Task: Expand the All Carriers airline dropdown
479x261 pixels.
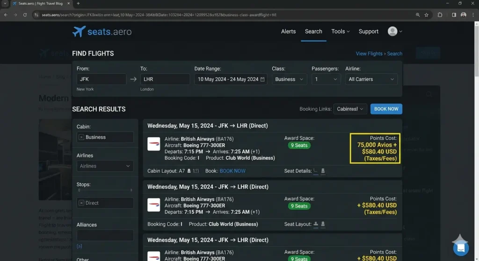Action: coord(371,79)
